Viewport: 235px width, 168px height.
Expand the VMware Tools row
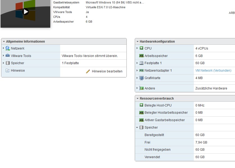(3, 56)
